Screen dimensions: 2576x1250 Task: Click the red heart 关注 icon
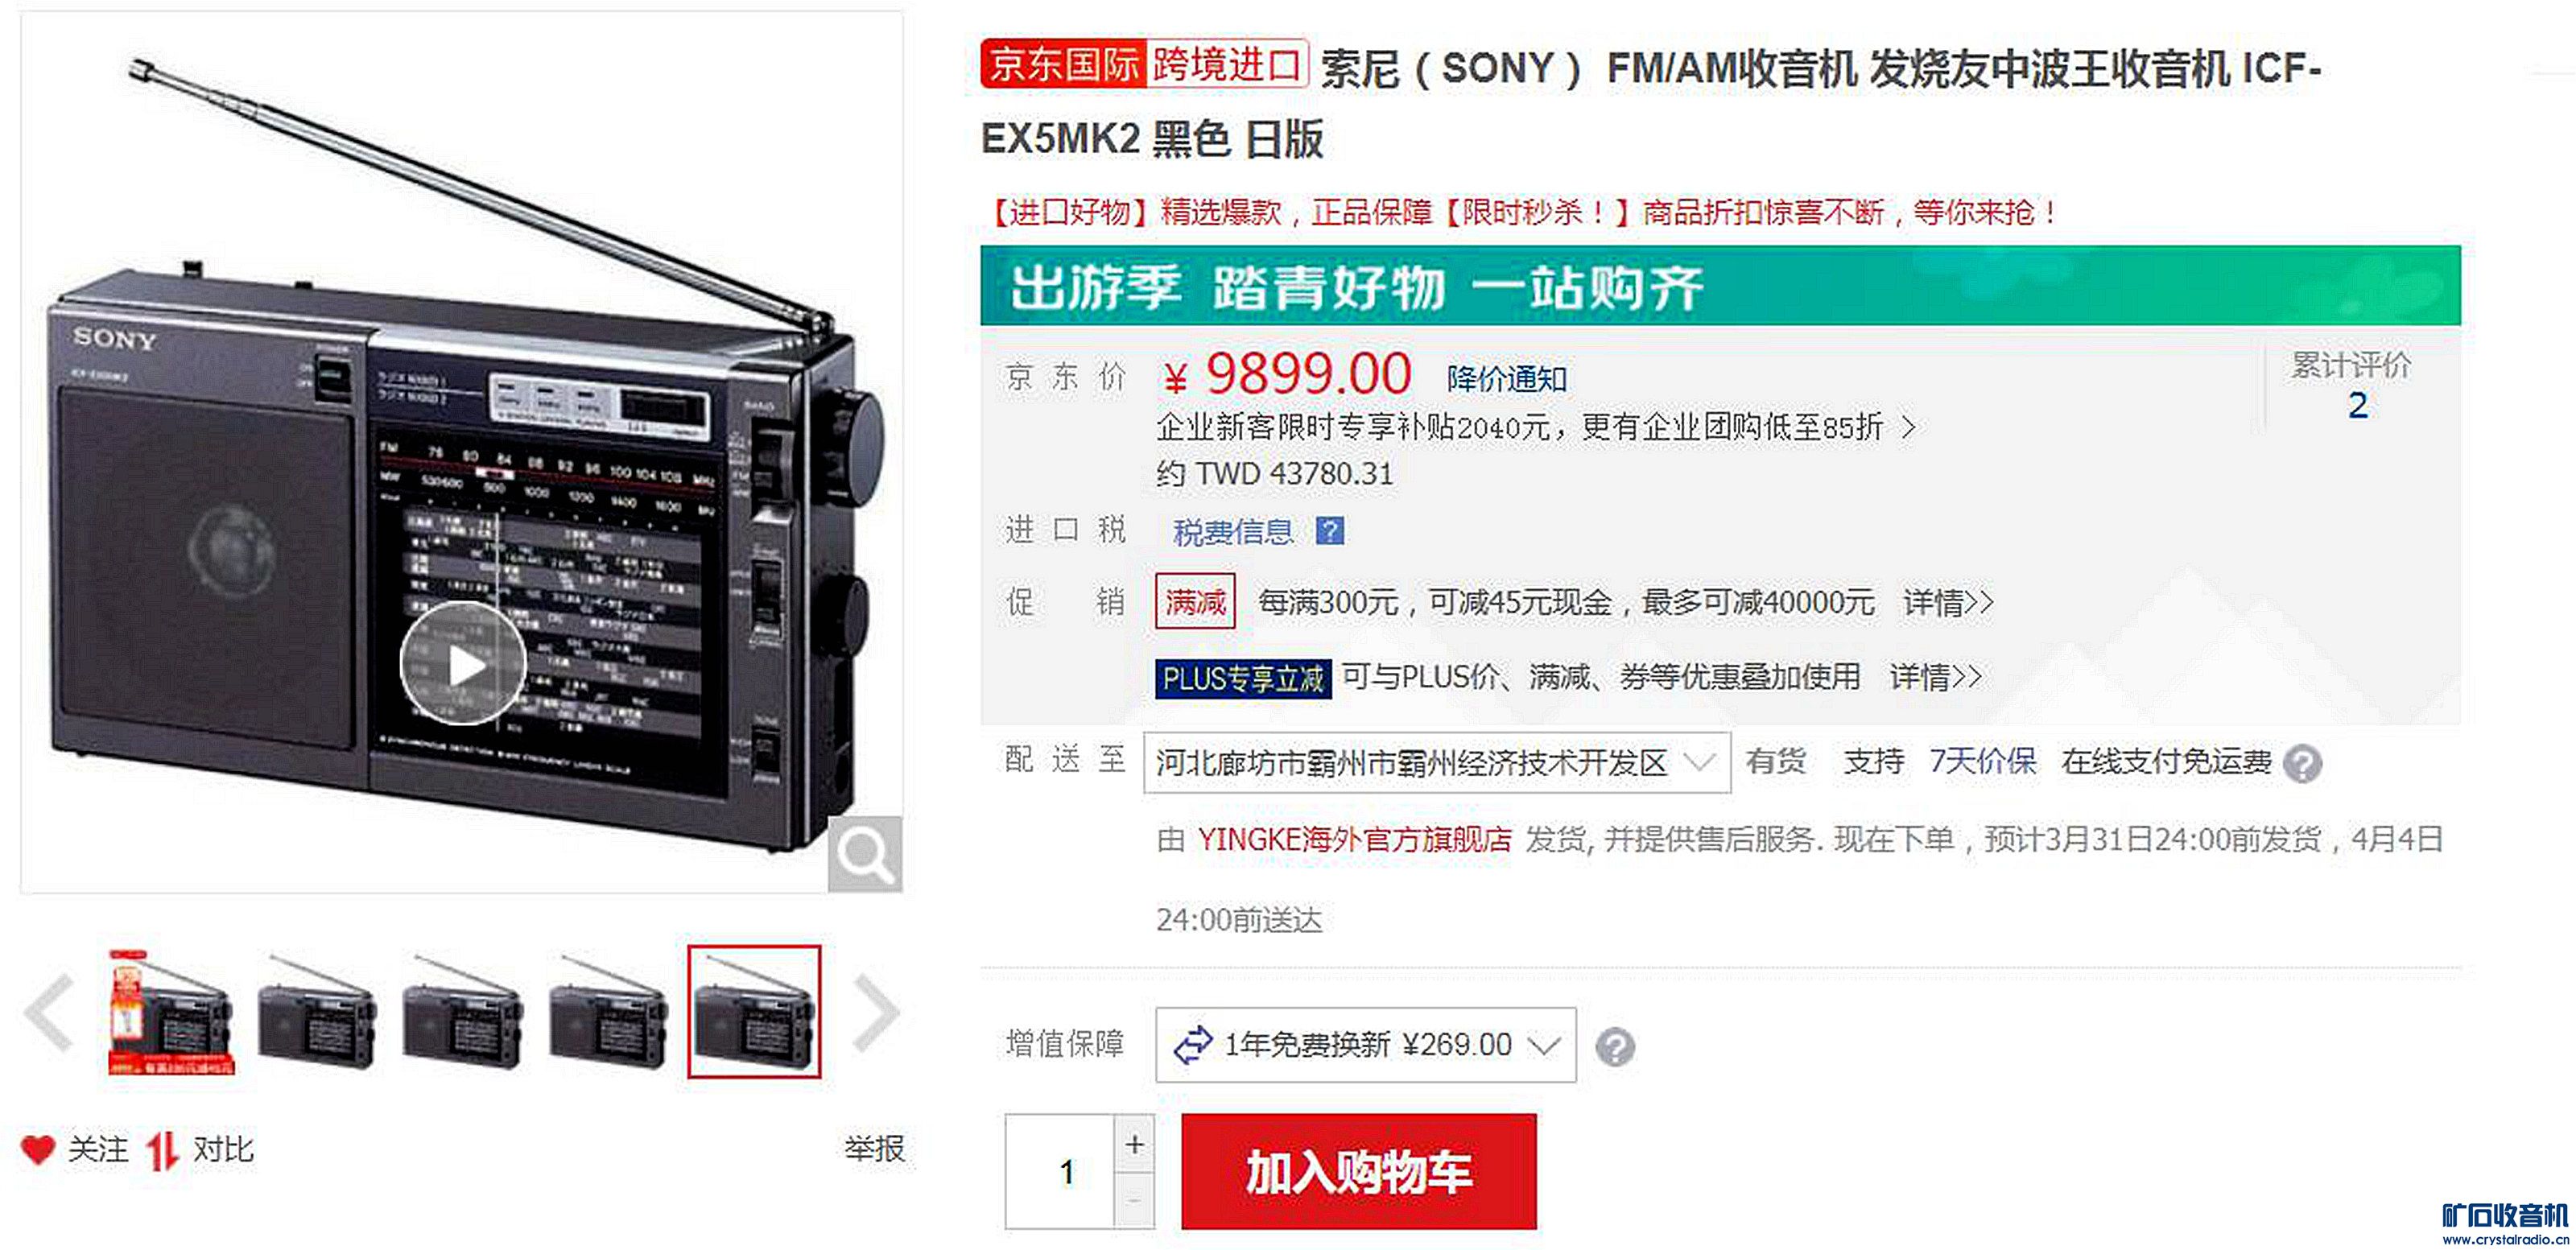tap(38, 1150)
